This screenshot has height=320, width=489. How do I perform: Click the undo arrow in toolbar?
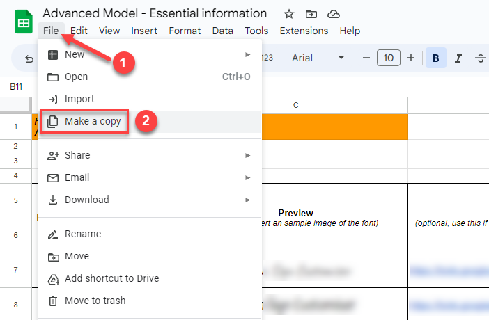click(29, 58)
